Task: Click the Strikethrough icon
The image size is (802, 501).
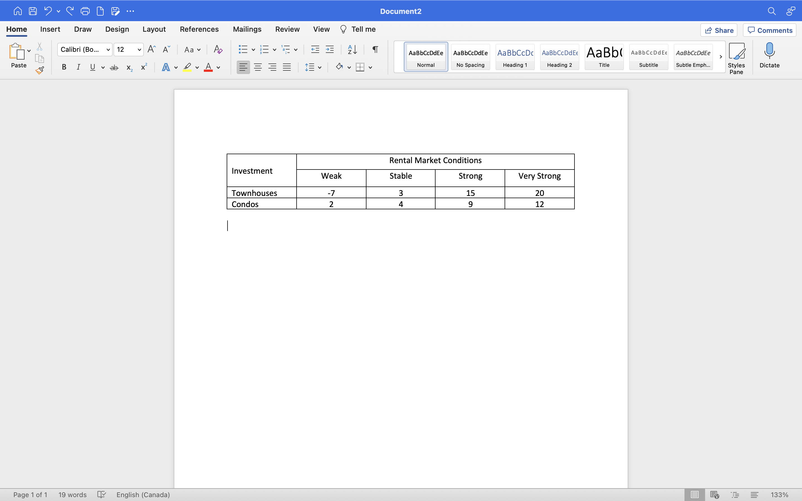Action: [114, 68]
